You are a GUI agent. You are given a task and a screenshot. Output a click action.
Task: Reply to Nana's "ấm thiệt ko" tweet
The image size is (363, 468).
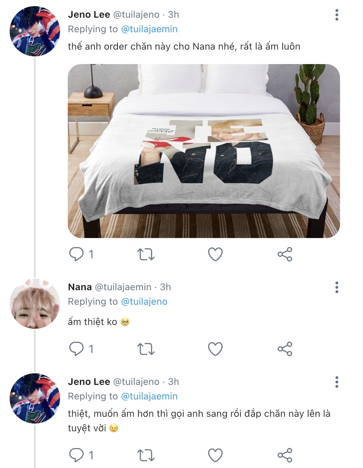point(76,349)
